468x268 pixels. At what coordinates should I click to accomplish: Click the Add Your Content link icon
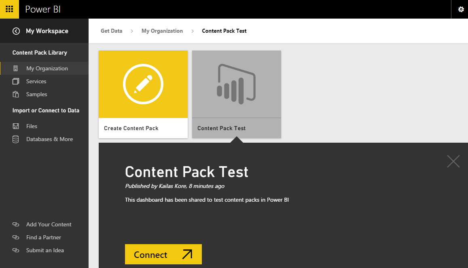(15, 224)
